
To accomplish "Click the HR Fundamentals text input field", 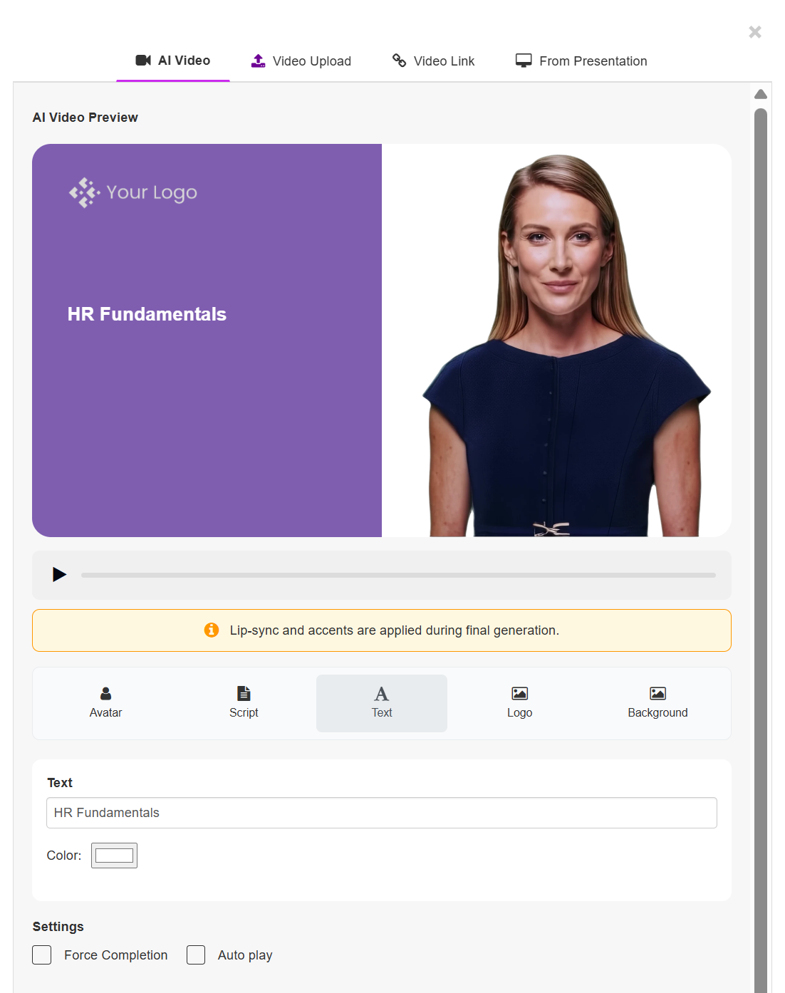I will (x=382, y=813).
